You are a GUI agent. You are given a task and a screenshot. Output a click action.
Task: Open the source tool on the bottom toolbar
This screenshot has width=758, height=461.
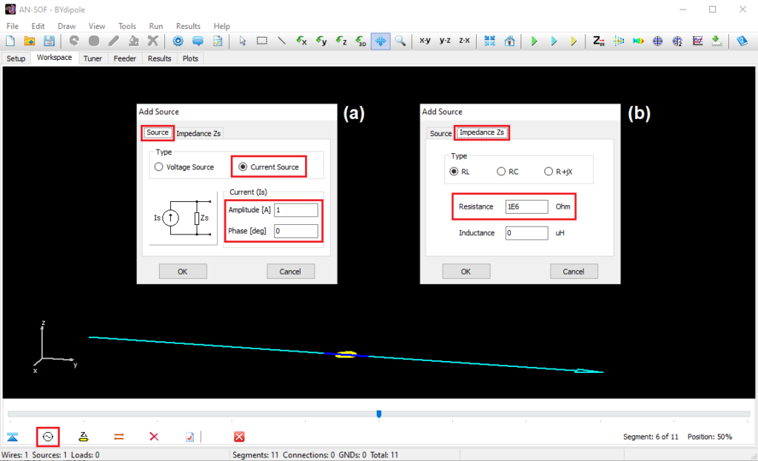point(47,437)
